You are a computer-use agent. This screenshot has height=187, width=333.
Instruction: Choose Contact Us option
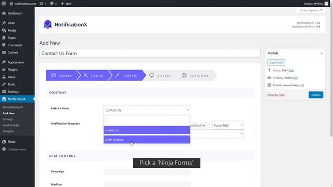(x=147, y=130)
